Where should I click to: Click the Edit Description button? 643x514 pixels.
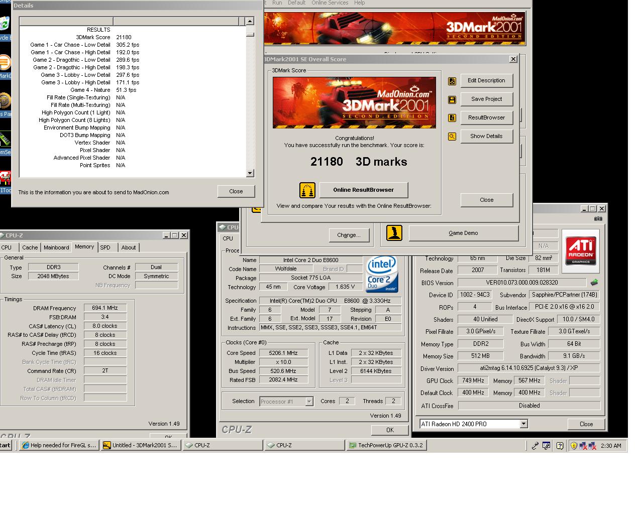pos(486,81)
